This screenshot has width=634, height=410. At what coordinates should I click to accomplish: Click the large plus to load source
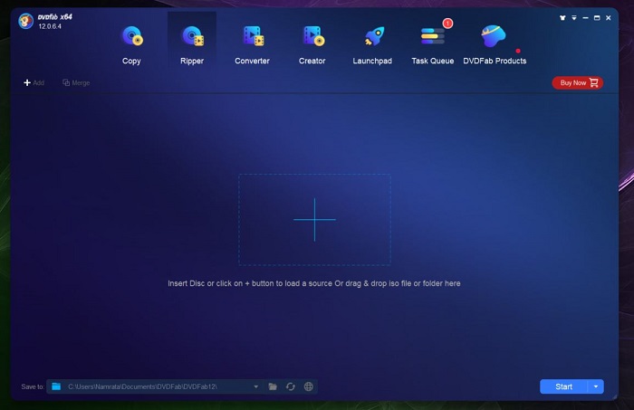point(314,220)
